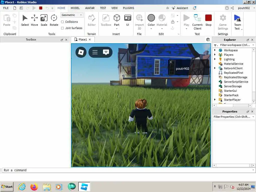Expand the NetworkClient node
Screen dimensions: 256x192
[215, 68]
